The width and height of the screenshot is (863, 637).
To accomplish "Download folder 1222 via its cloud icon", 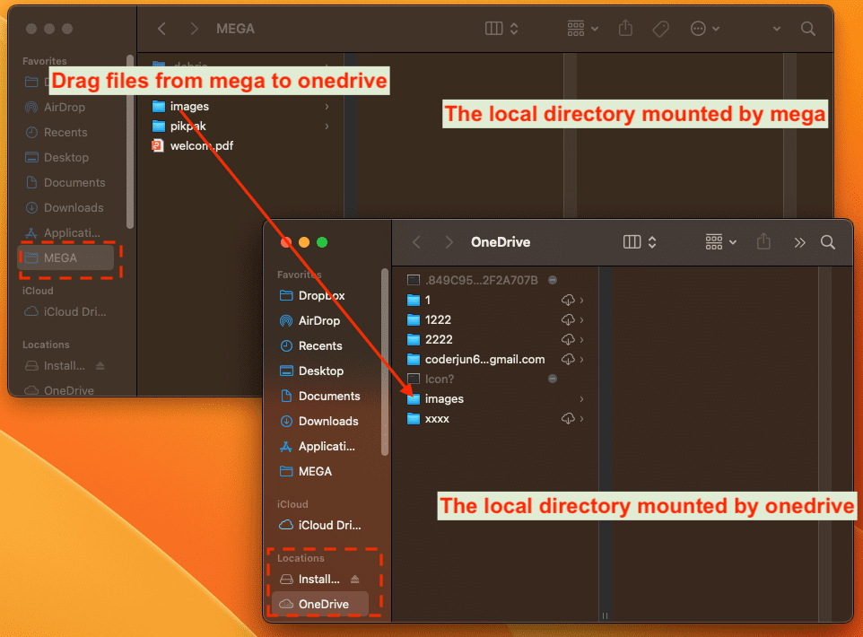I will 568,320.
